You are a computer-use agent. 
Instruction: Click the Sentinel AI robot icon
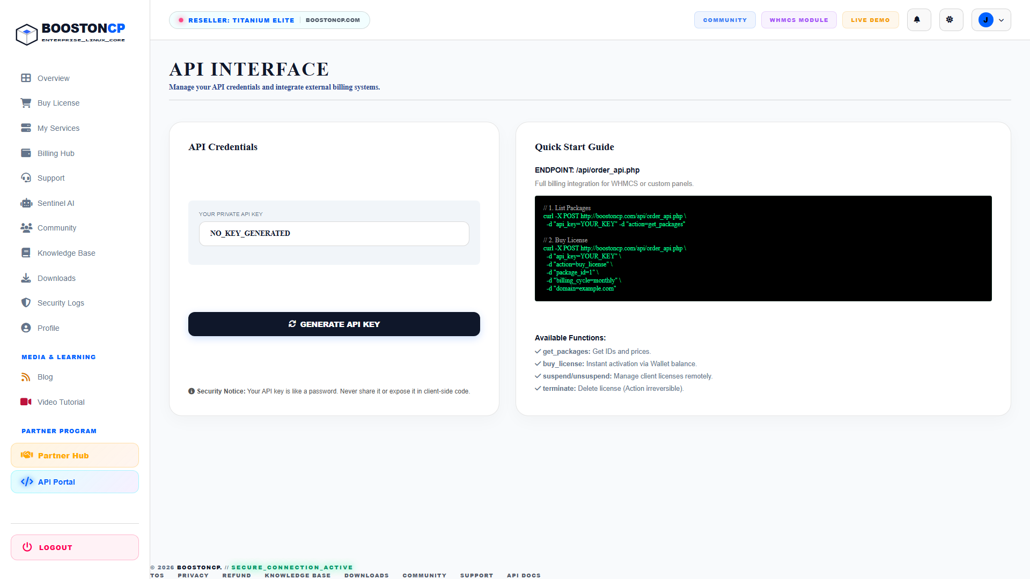pos(26,203)
